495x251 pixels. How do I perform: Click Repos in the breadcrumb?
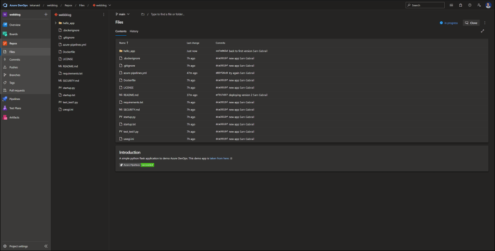coord(68,5)
